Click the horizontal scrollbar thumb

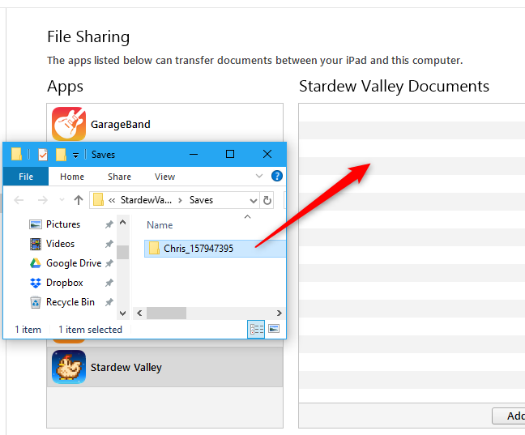tap(166, 313)
